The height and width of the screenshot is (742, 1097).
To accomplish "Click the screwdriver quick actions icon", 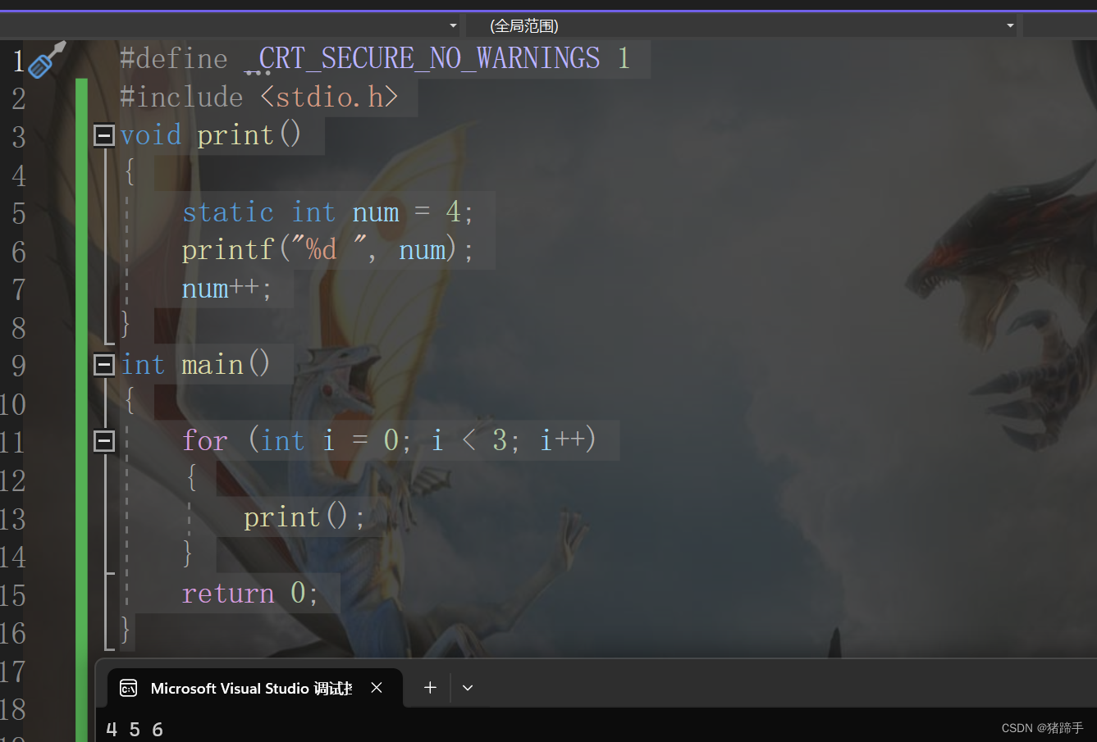I will pos(47,60).
